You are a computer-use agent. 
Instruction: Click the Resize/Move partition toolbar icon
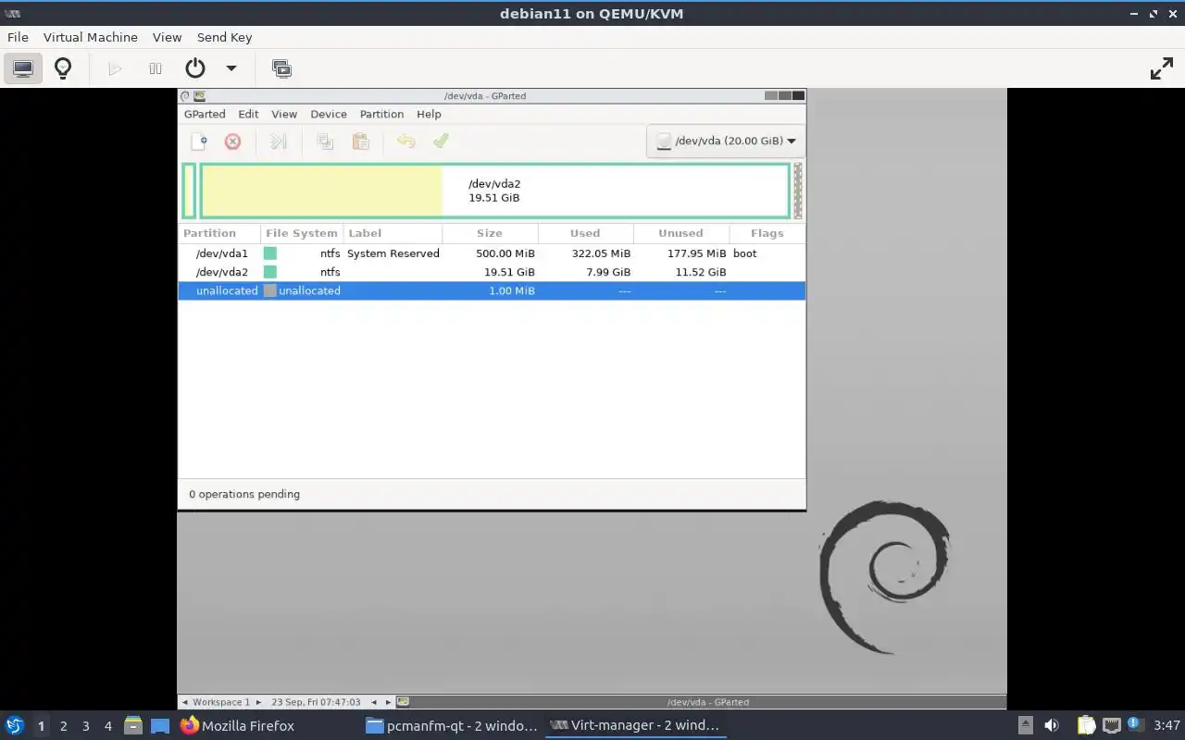point(279,141)
